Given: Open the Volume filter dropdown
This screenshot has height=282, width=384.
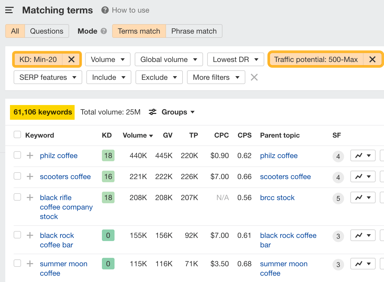Looking at the screenshot, I should [x=108, y=59].
